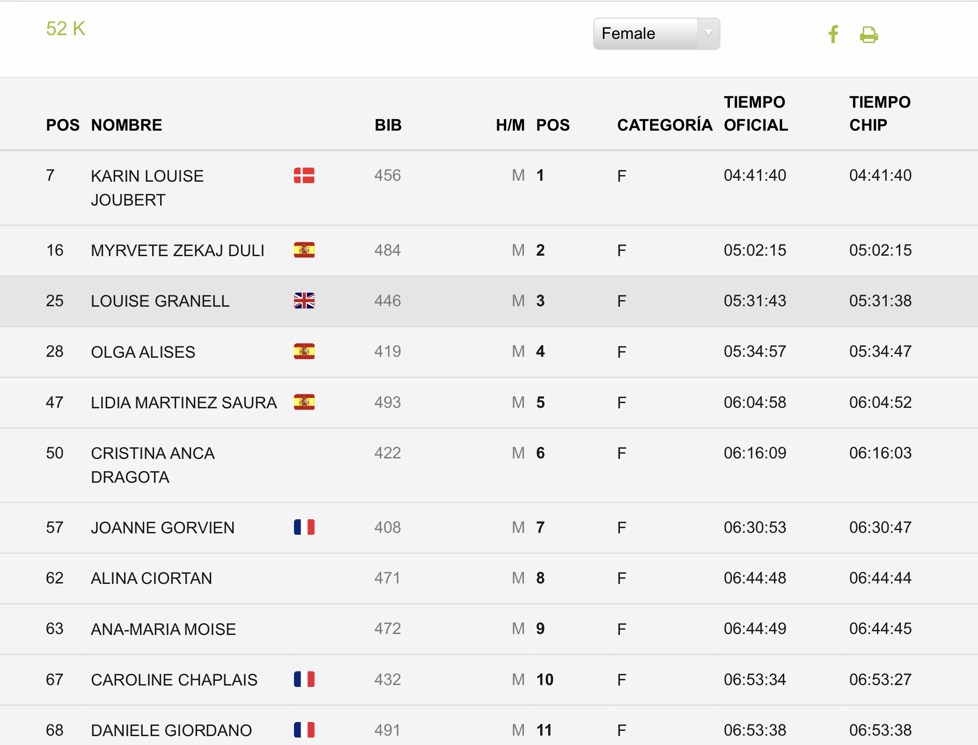This screenshot has height=745, width=978.
Task: Click the Danish flag beside Karin Louise Joubert
Action: (304, 176)
